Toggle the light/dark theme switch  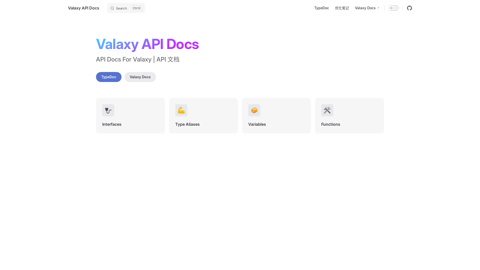pos(394,8)
